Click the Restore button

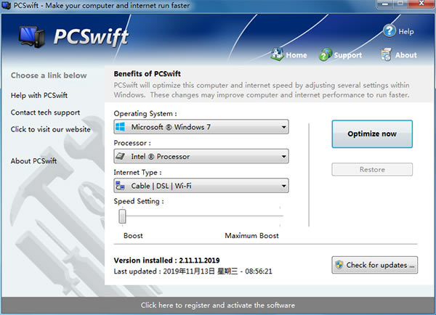(372, 169)
